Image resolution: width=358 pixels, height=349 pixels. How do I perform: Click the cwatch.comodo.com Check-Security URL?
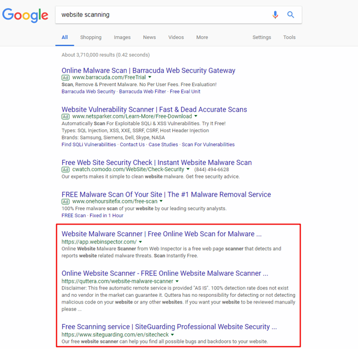point(128,169)
